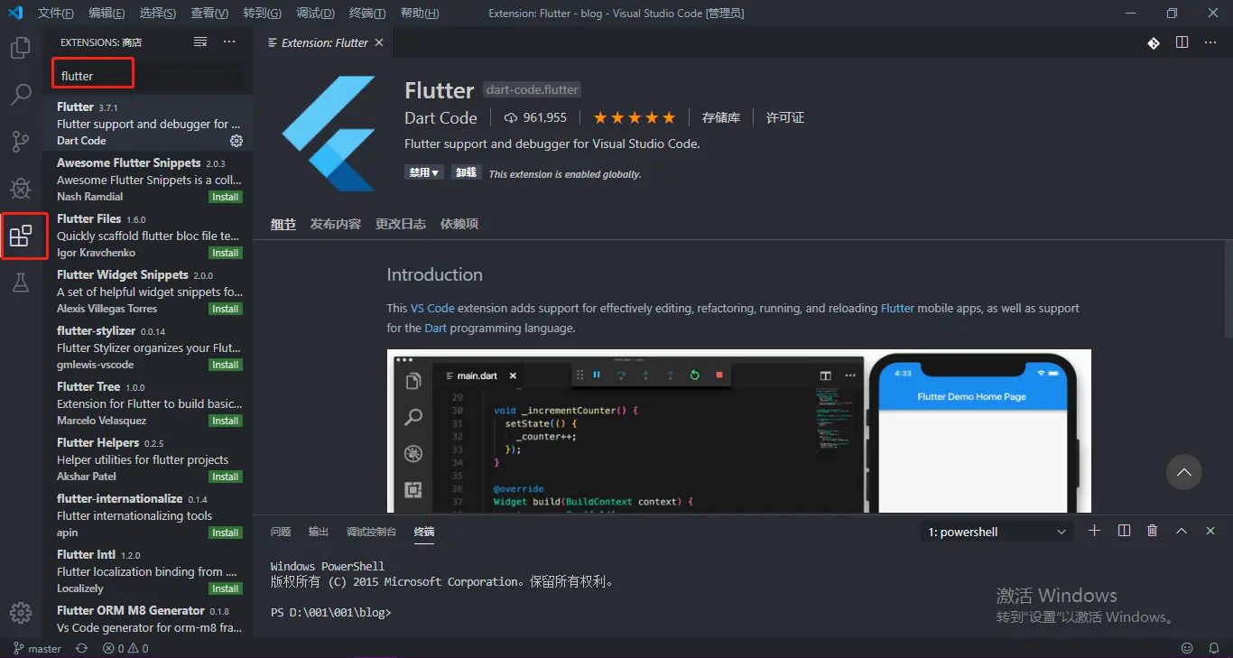Open the Search view in the activity bar
The height and width of the screenshot is (658, 1233).
(x=21, y=94)
